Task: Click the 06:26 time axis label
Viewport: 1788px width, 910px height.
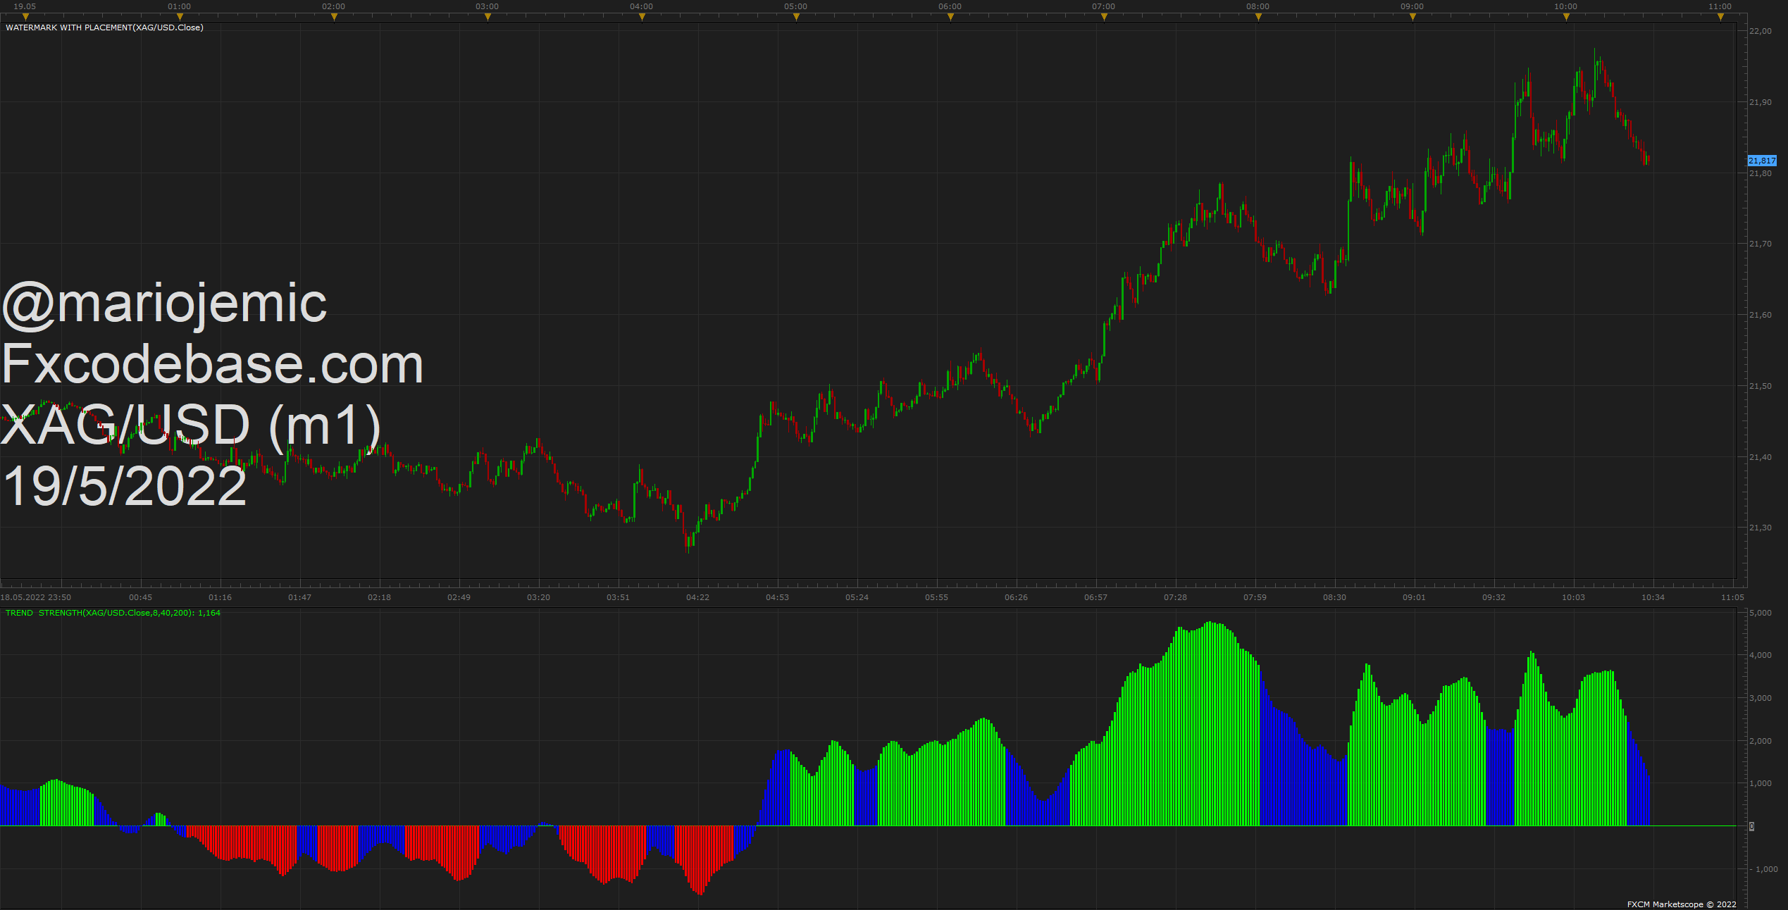Action: click(1017, 597)
